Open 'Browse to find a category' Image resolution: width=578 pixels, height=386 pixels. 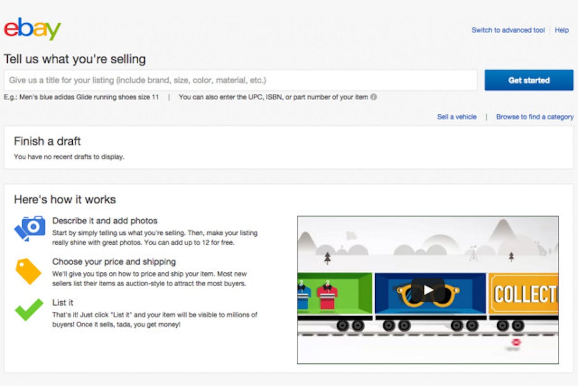click(535, 117)
